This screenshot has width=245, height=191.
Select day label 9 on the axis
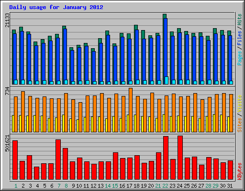[73, 186]
